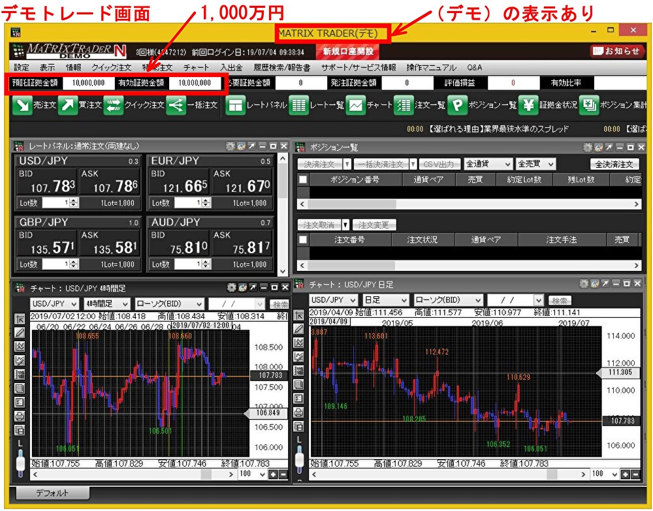Open the 設定 (Settings) menu
This screenshot has height=511, width=653.
(22, 67)
